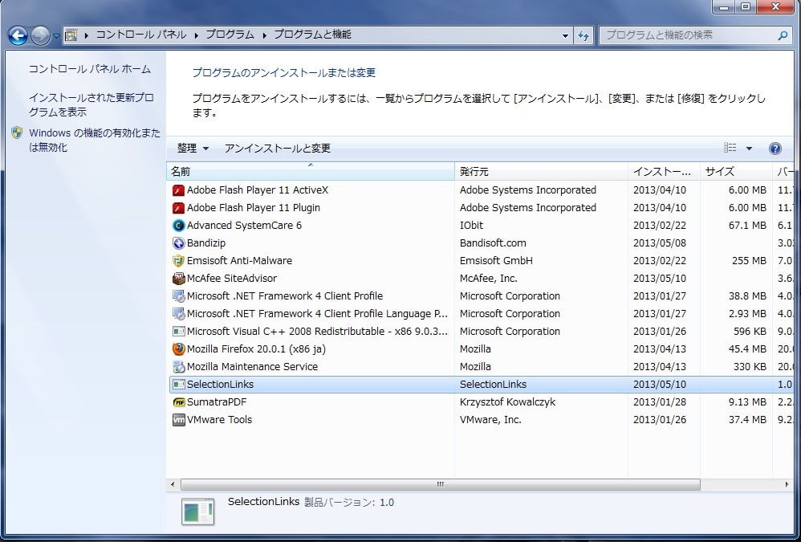Image resolution: width=801 pixels, height=542 pixels.
Task: Click the Microsoft .NET Framework 4 Client Profile icon
Action: 178,296
